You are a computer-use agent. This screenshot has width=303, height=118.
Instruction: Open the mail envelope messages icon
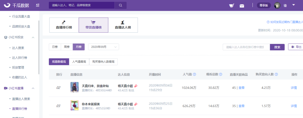[242, 6]
